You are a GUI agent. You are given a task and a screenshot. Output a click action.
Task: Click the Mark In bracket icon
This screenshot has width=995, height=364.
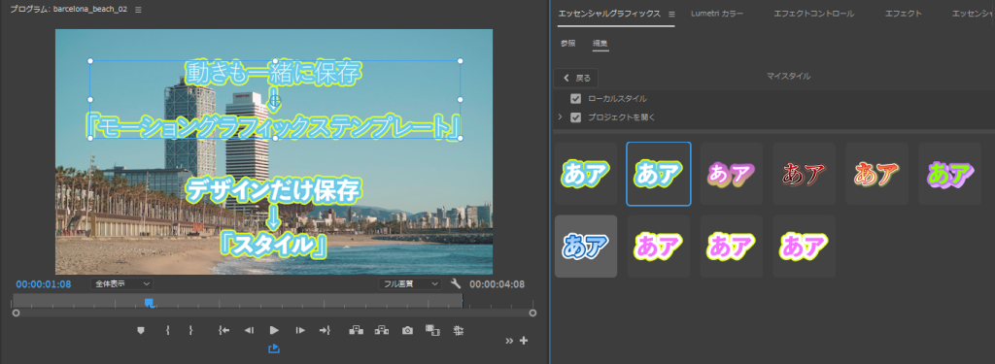[x=167, y=330]
